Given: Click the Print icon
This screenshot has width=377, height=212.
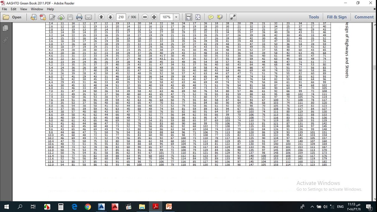Looking at the screenshot, I should click(79, 17).
